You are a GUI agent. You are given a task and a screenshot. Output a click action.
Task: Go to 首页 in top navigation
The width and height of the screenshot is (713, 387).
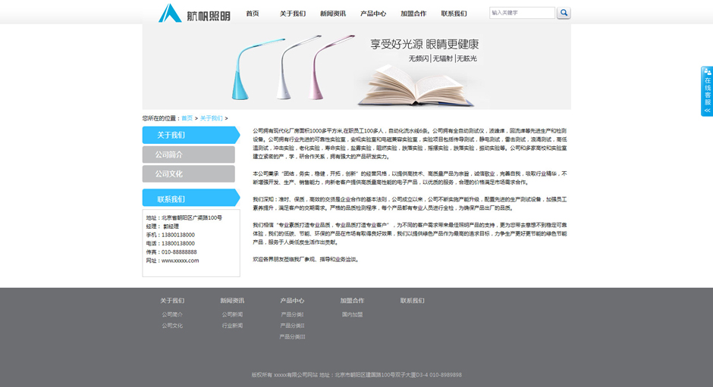point(253,14)
